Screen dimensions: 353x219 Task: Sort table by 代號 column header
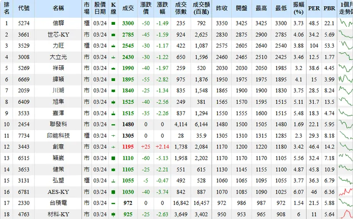(x=24, y=8)
